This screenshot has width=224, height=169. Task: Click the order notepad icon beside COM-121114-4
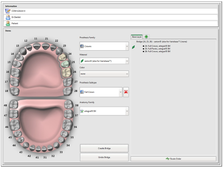coord(8,11)
